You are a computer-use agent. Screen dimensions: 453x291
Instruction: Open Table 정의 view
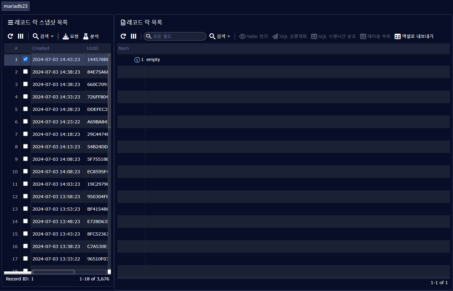(253, 36)
